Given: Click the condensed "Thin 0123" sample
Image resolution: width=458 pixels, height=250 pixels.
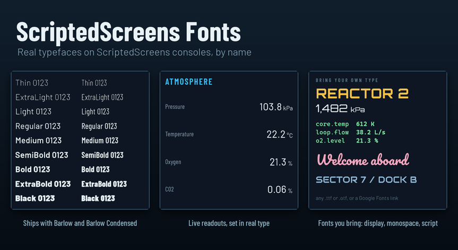Looking at the screenshot, I should [94, 83].
